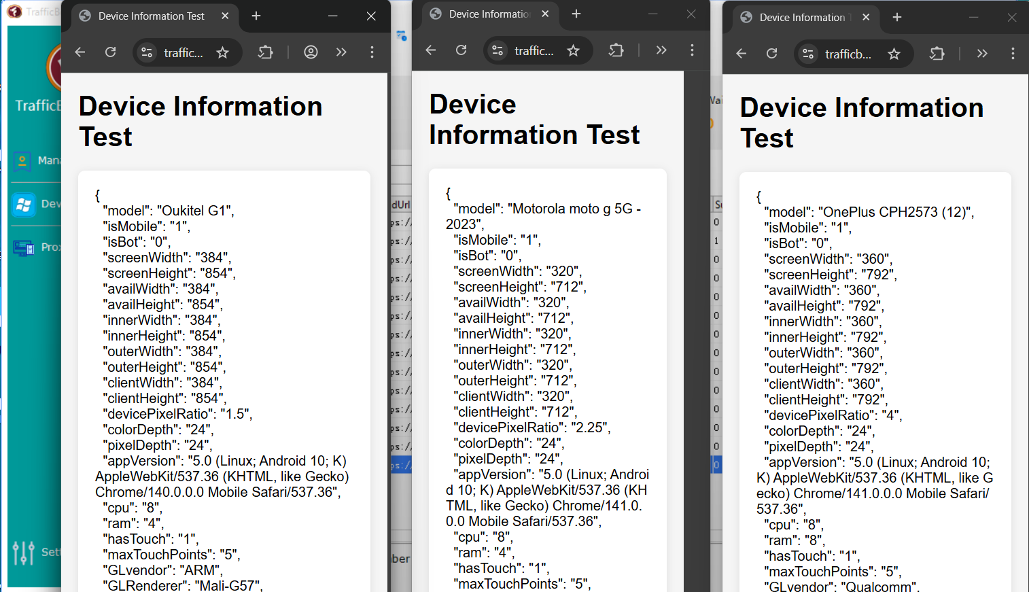Open the Manager item in TrafficBot sidebar
The height and width of the screenshot is (592, 1029).
24,161
